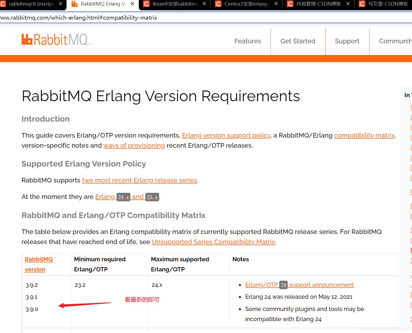Click the RabbitMQ version table header link
The height and width of the screenshot is (333, 412).
pyautogui.click(x=39, y=264)
